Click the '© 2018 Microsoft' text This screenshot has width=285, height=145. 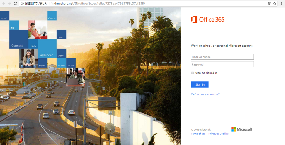tap(201, 129)
